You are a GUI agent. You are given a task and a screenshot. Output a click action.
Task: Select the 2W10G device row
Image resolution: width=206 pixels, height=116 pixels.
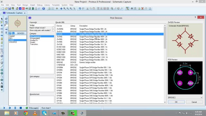click(110, 44)
